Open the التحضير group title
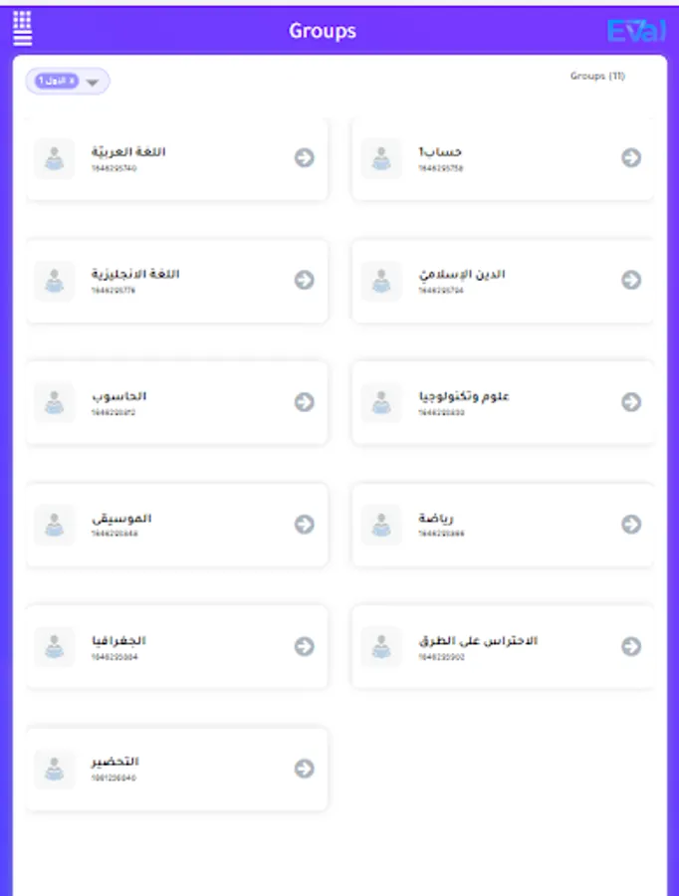Viewport: 679px width, 896px height. pyautogui.click(x=114, y=762)
